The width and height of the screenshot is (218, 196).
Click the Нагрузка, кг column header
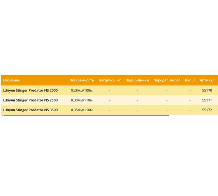[110, 80]
